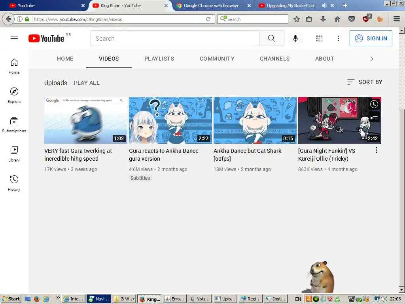This screenshot has height=304, width=405.
Task: Click YouTube logo
Action: (x=46, y=38)
